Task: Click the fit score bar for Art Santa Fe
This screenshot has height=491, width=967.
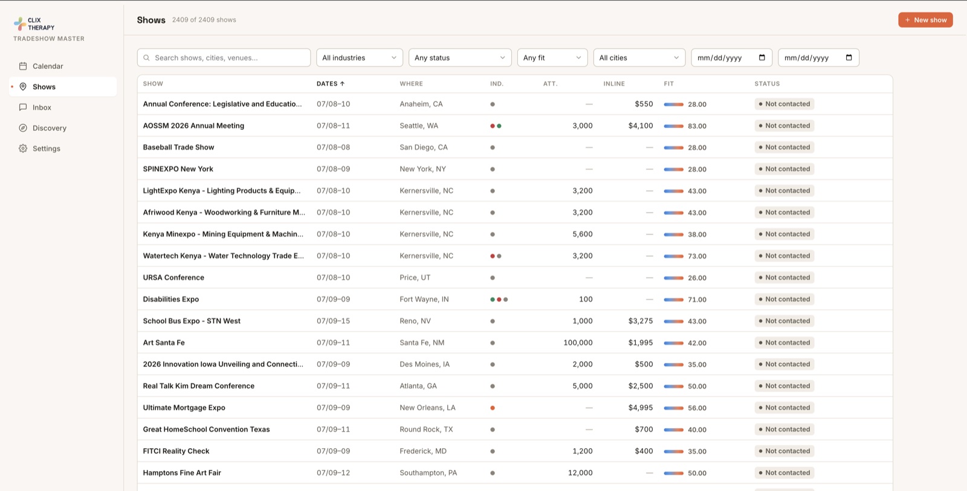Action: click(x=673, y=342)
